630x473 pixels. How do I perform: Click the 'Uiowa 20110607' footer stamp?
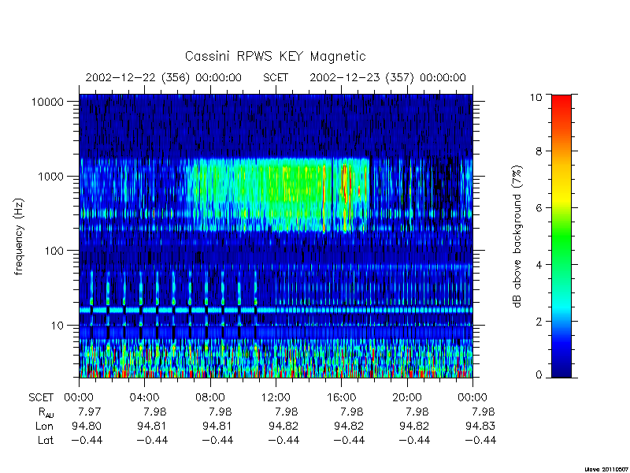pos(606,469)
